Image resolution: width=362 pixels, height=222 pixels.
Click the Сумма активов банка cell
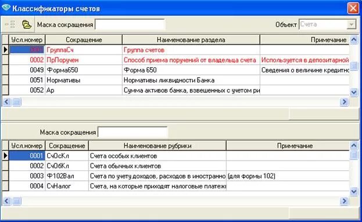(x=191, y=90)
